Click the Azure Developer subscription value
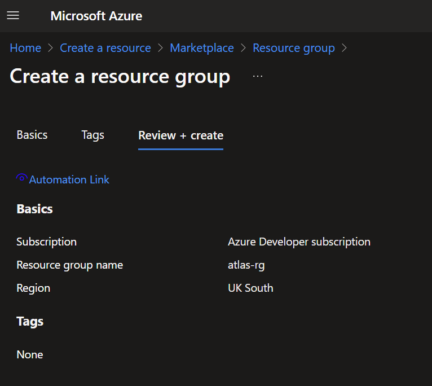The height and width of the screenshot is (386, 432). pos(299,242)
